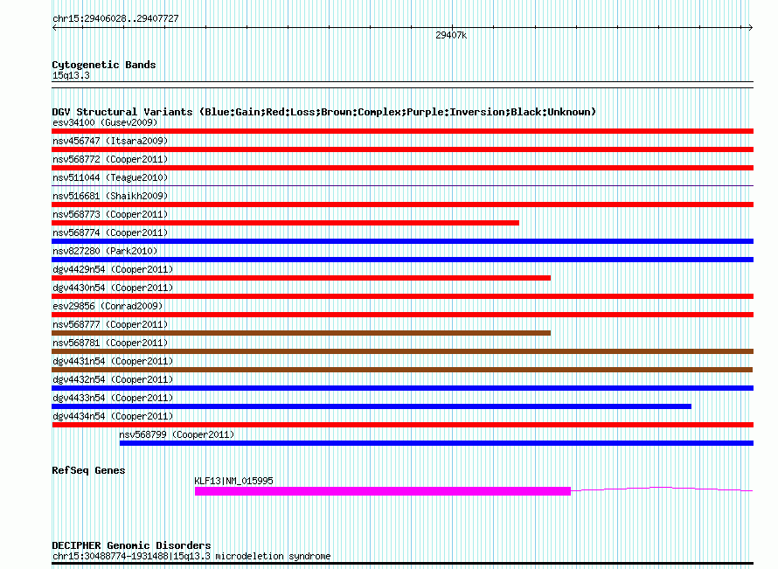Viewport: 778px width, 569px height.
Task: Select the black DECIPHER microdeletion bar
Action: (x=402, y=564)
